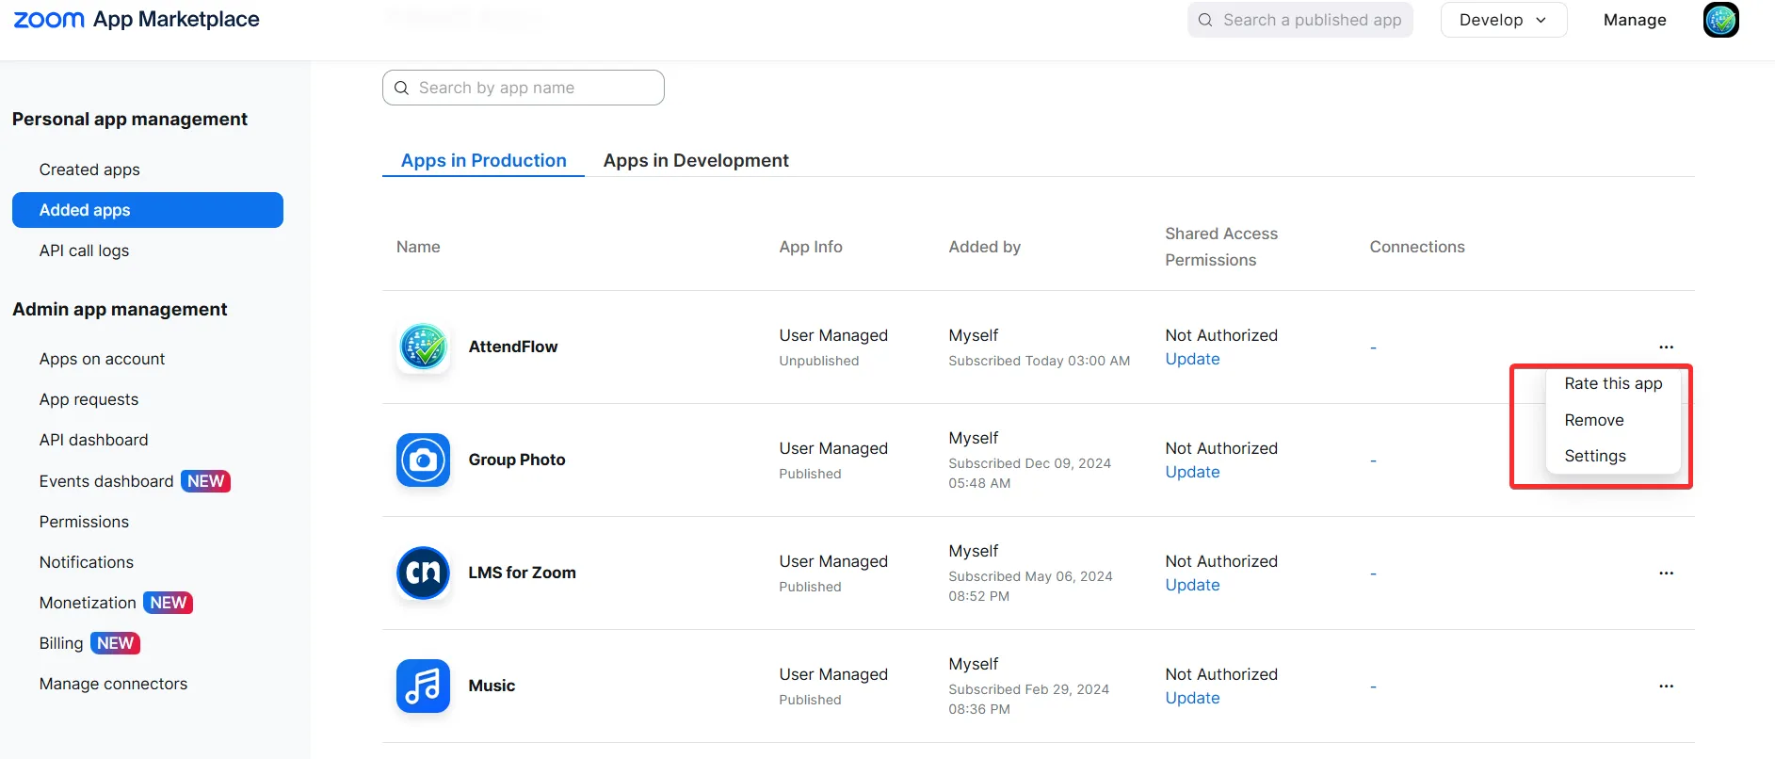Click Update link for AttendFlow

tap(1192, 359)
